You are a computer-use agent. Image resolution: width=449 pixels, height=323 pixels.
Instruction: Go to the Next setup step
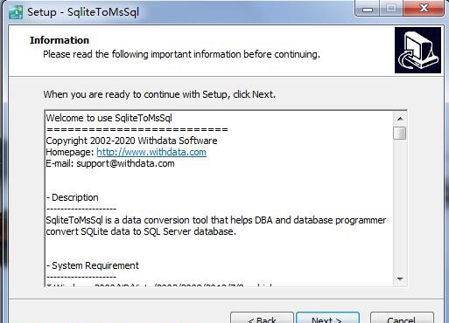point(327,318)
